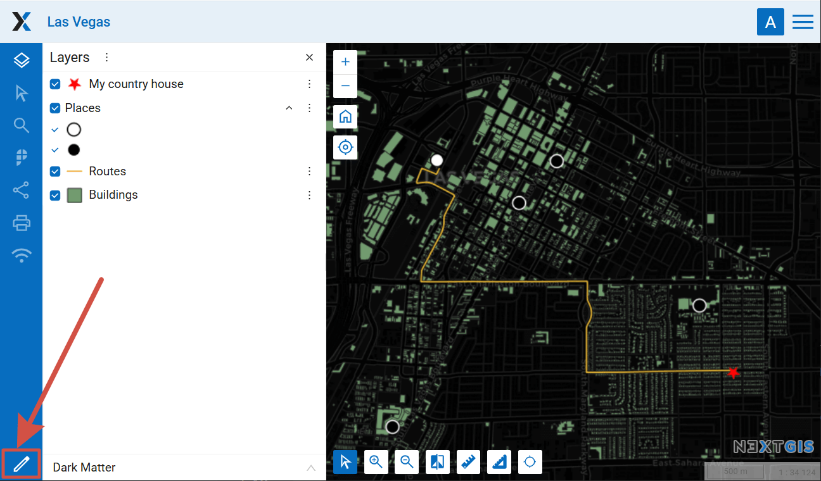The image size is (821, 481).
Task: Open the Layers panel options menu
Action: click(x=106, y=58)
